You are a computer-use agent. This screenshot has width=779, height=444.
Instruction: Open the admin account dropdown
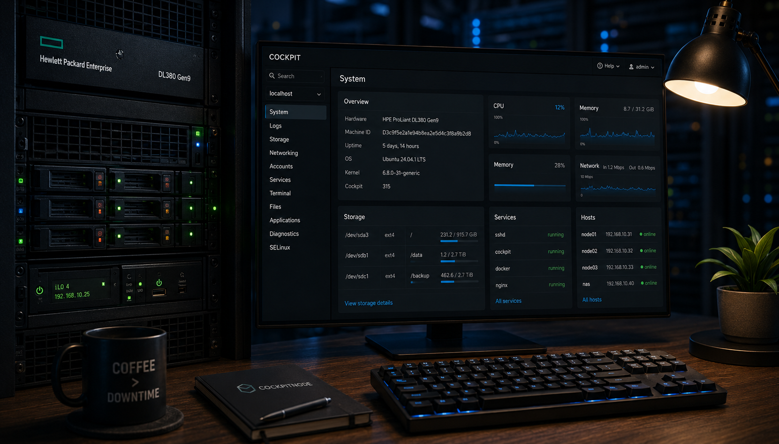[642, 67]
